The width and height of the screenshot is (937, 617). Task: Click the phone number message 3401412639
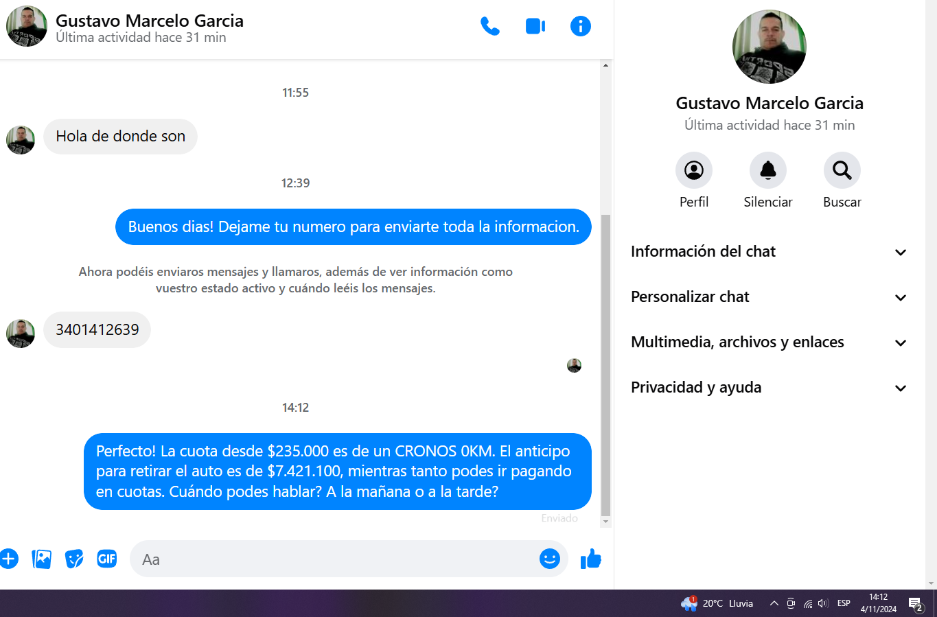tap(97, 330)
